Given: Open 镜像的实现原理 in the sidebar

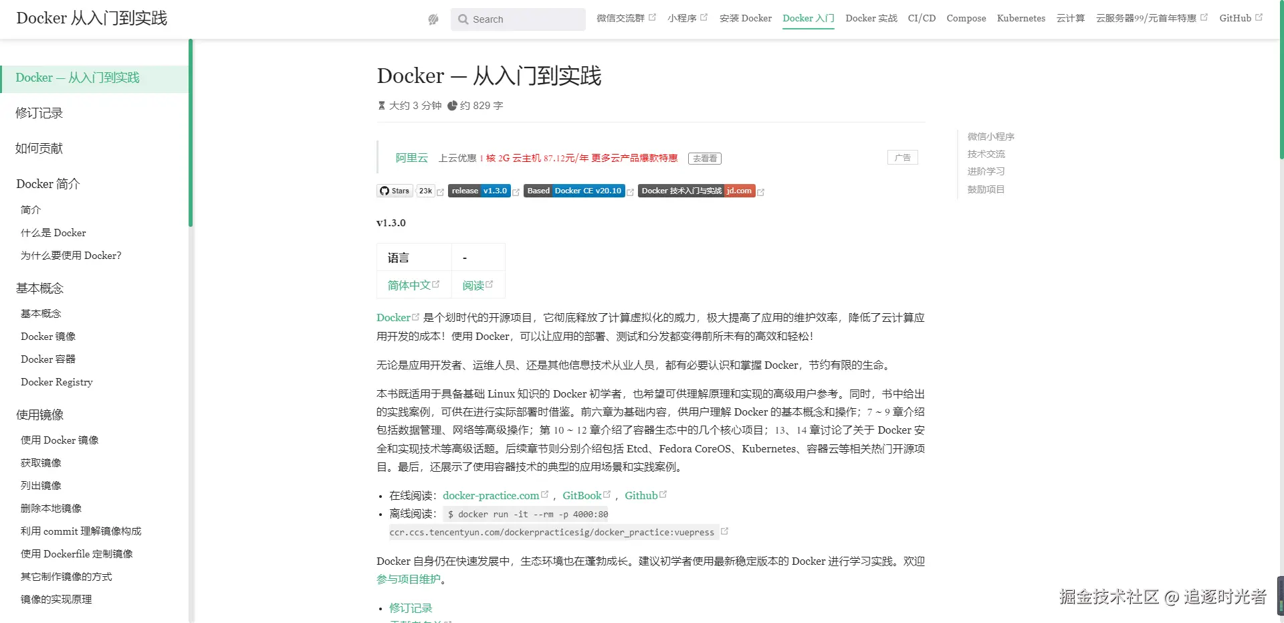Looking at the screenshot, I should point(56,600).
